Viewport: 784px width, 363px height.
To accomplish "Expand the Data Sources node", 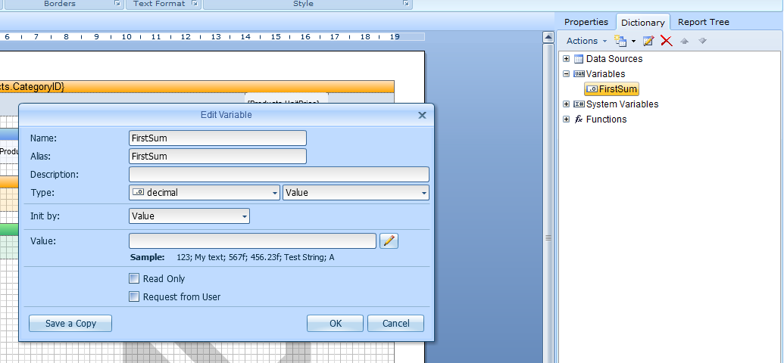I will pos(567,58).
